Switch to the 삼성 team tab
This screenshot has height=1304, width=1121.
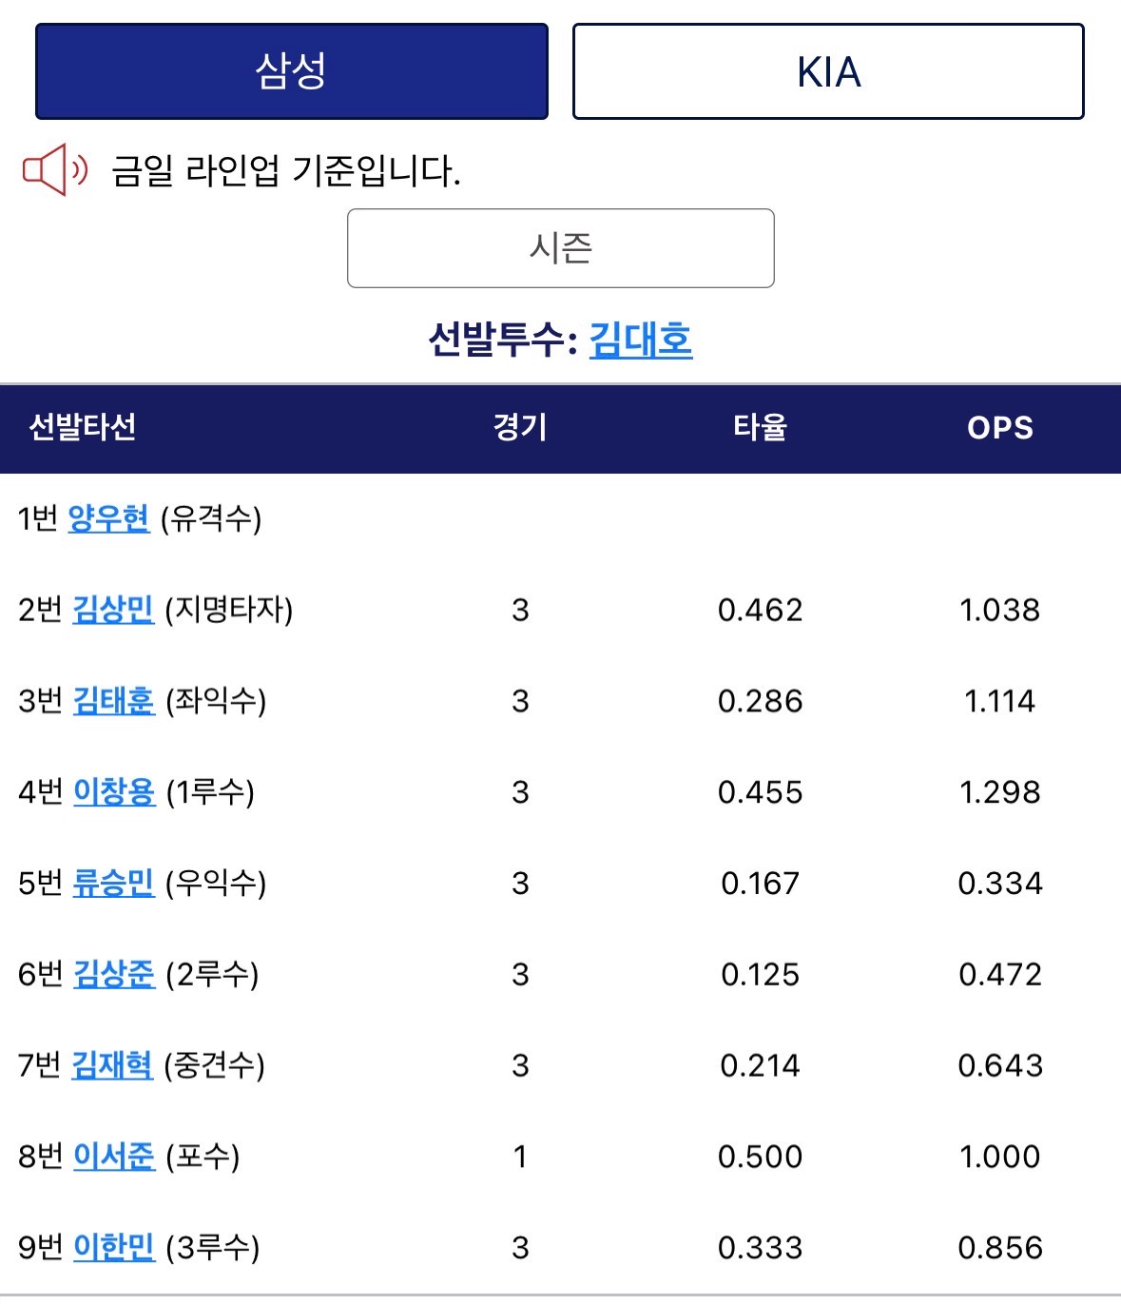[292, 71]
